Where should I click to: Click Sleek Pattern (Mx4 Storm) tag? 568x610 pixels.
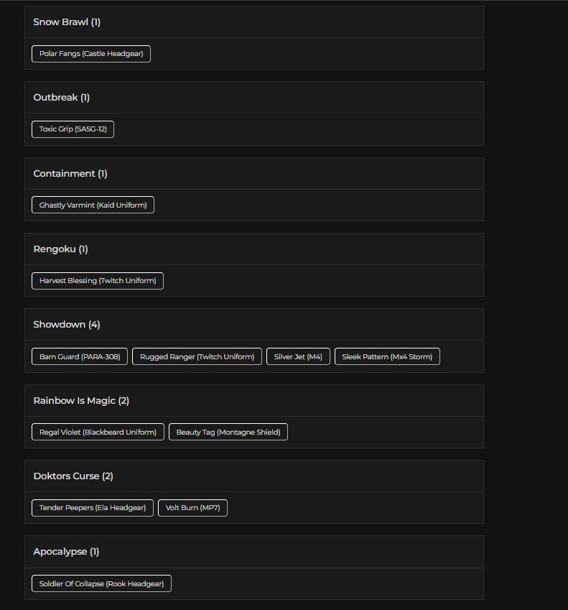387,356
